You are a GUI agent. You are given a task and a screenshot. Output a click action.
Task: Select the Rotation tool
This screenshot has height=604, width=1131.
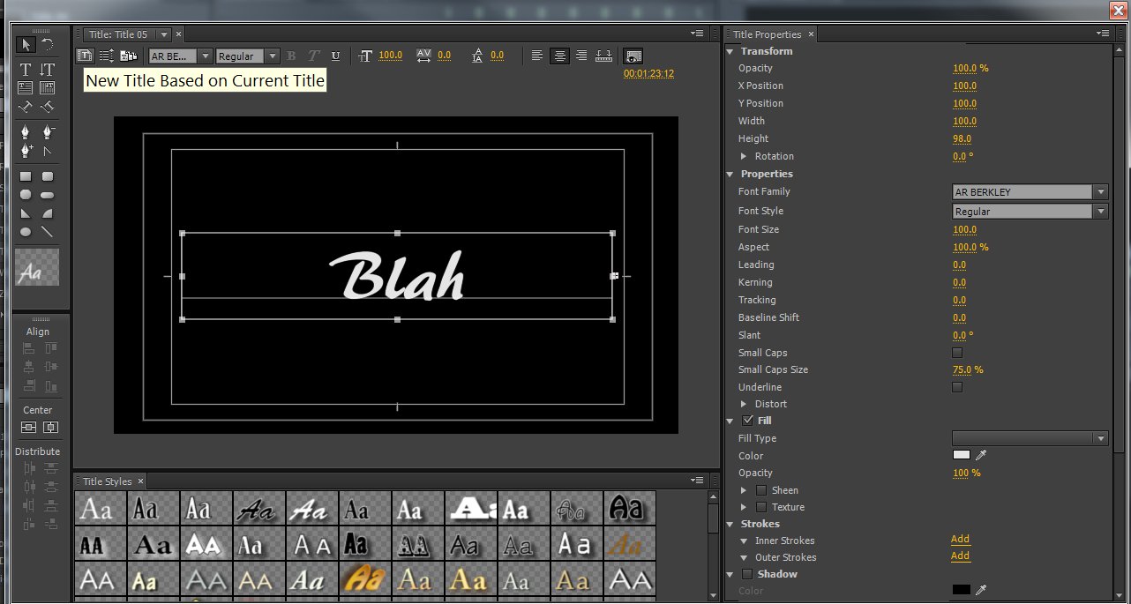click(48, 44)
